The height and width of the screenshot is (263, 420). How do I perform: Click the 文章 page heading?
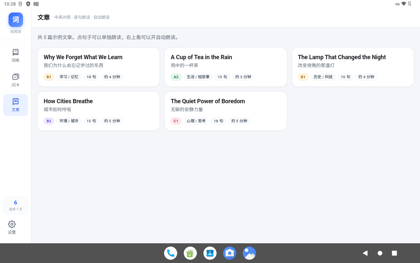44,17
